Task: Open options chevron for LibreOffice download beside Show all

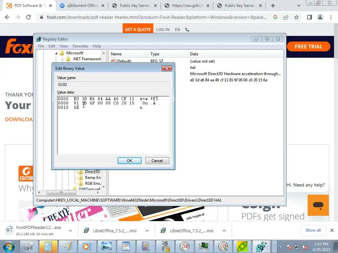Action: 224,231
